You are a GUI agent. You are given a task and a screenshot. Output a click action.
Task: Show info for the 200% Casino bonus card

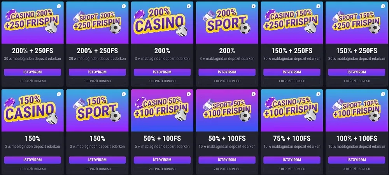point(189,6)
